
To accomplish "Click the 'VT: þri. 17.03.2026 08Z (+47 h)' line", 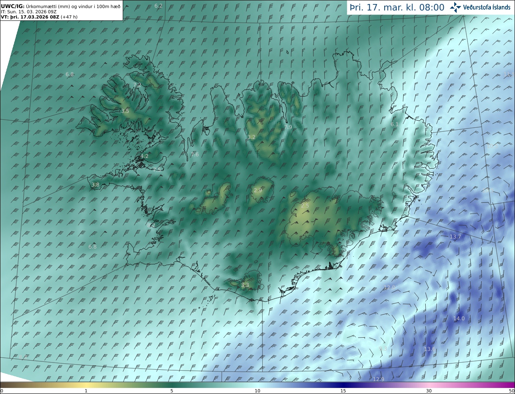I will [x=39, y=17].
